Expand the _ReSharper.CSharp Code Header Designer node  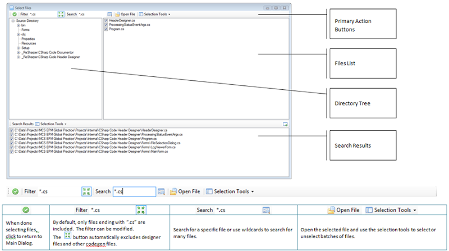coord(19,57)
